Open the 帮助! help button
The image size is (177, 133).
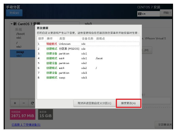167,13
